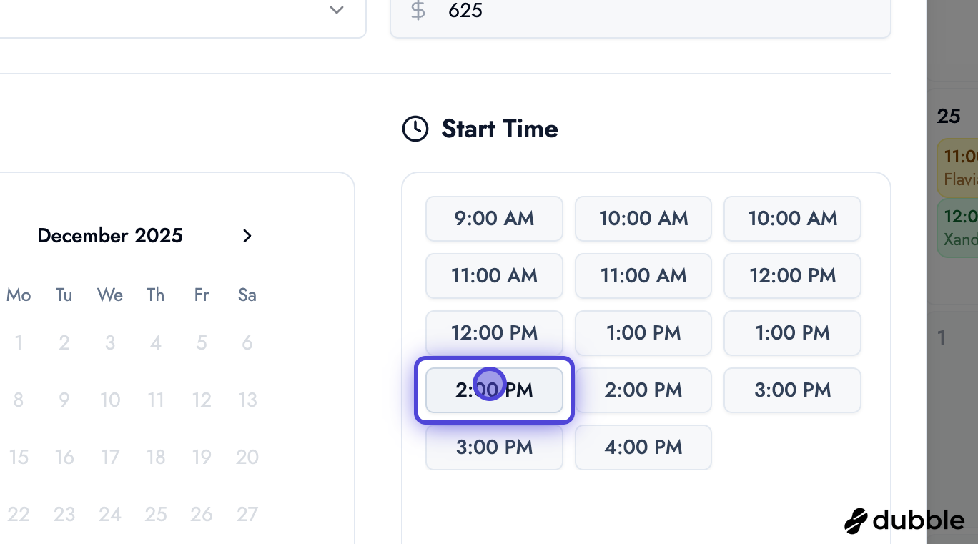Click the Sa weekday column header
Image resolution: width=978 pixels, height=544 pixels.
[x=247, y=295]
